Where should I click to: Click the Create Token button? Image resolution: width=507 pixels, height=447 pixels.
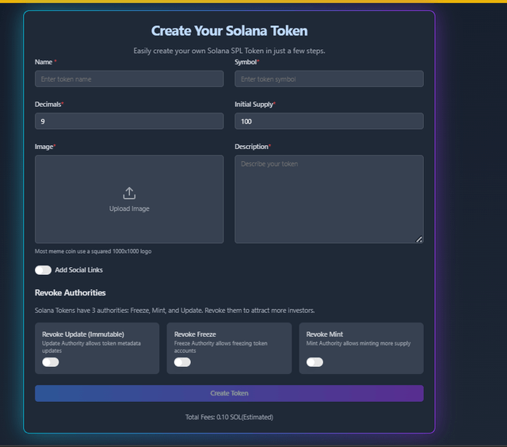pos(229,393)
